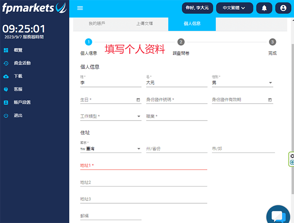Open 賬戶設置 in the sidebar
Image resolution: width=294 pixels, height=223 pixels.
[22, 102]
